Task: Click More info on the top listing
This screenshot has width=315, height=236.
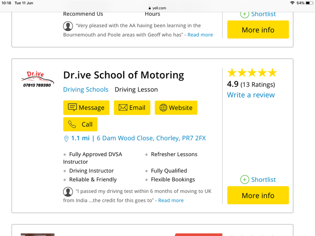Action: pos(258,30)
